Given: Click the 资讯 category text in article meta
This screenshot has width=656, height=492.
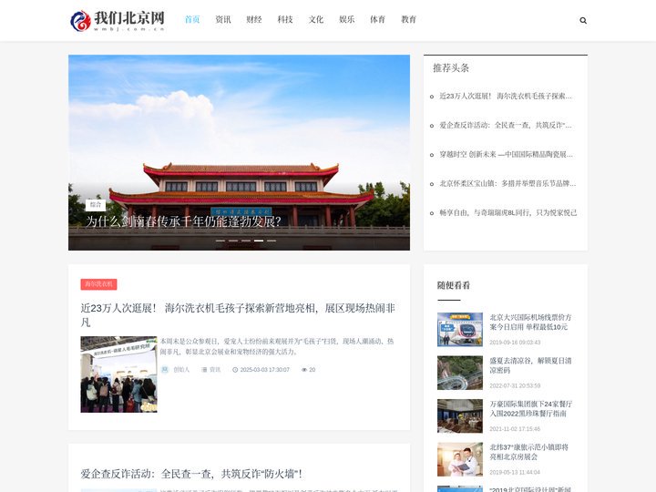Looking at the screenshot, I should click(215, 369).
